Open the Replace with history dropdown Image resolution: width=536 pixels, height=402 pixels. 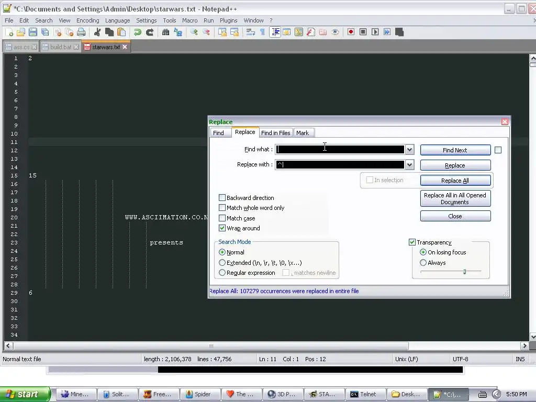point(409,165)
